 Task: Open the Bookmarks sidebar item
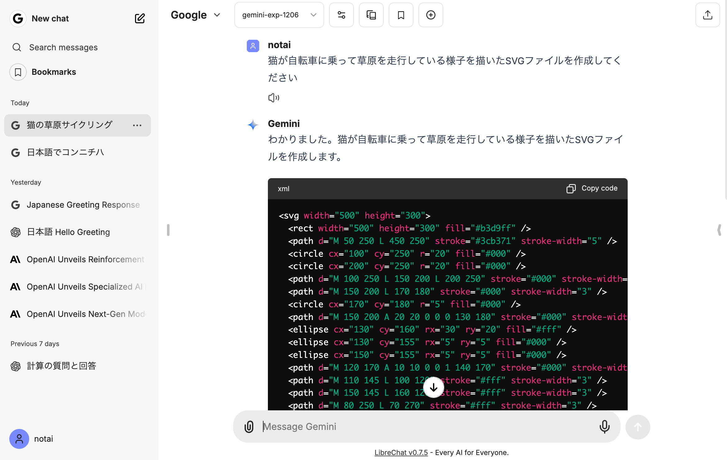[53, 72]
